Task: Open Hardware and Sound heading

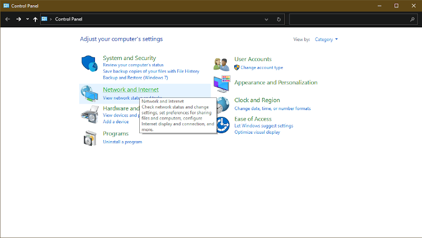Action: click(121, 108)
